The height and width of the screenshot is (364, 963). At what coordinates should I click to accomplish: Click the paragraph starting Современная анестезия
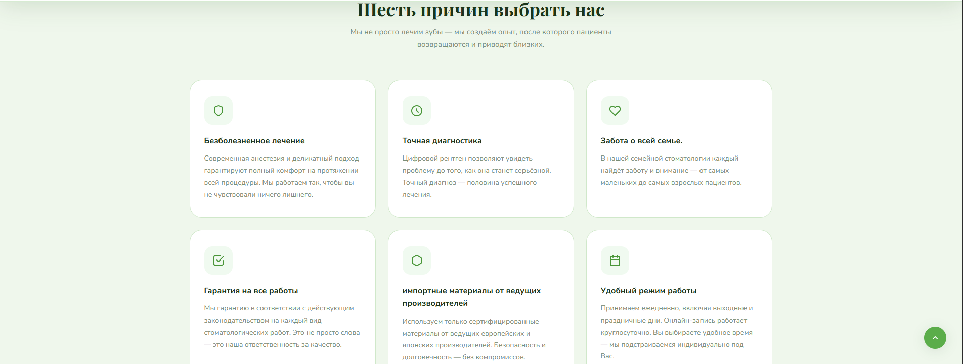coord(282,177)
